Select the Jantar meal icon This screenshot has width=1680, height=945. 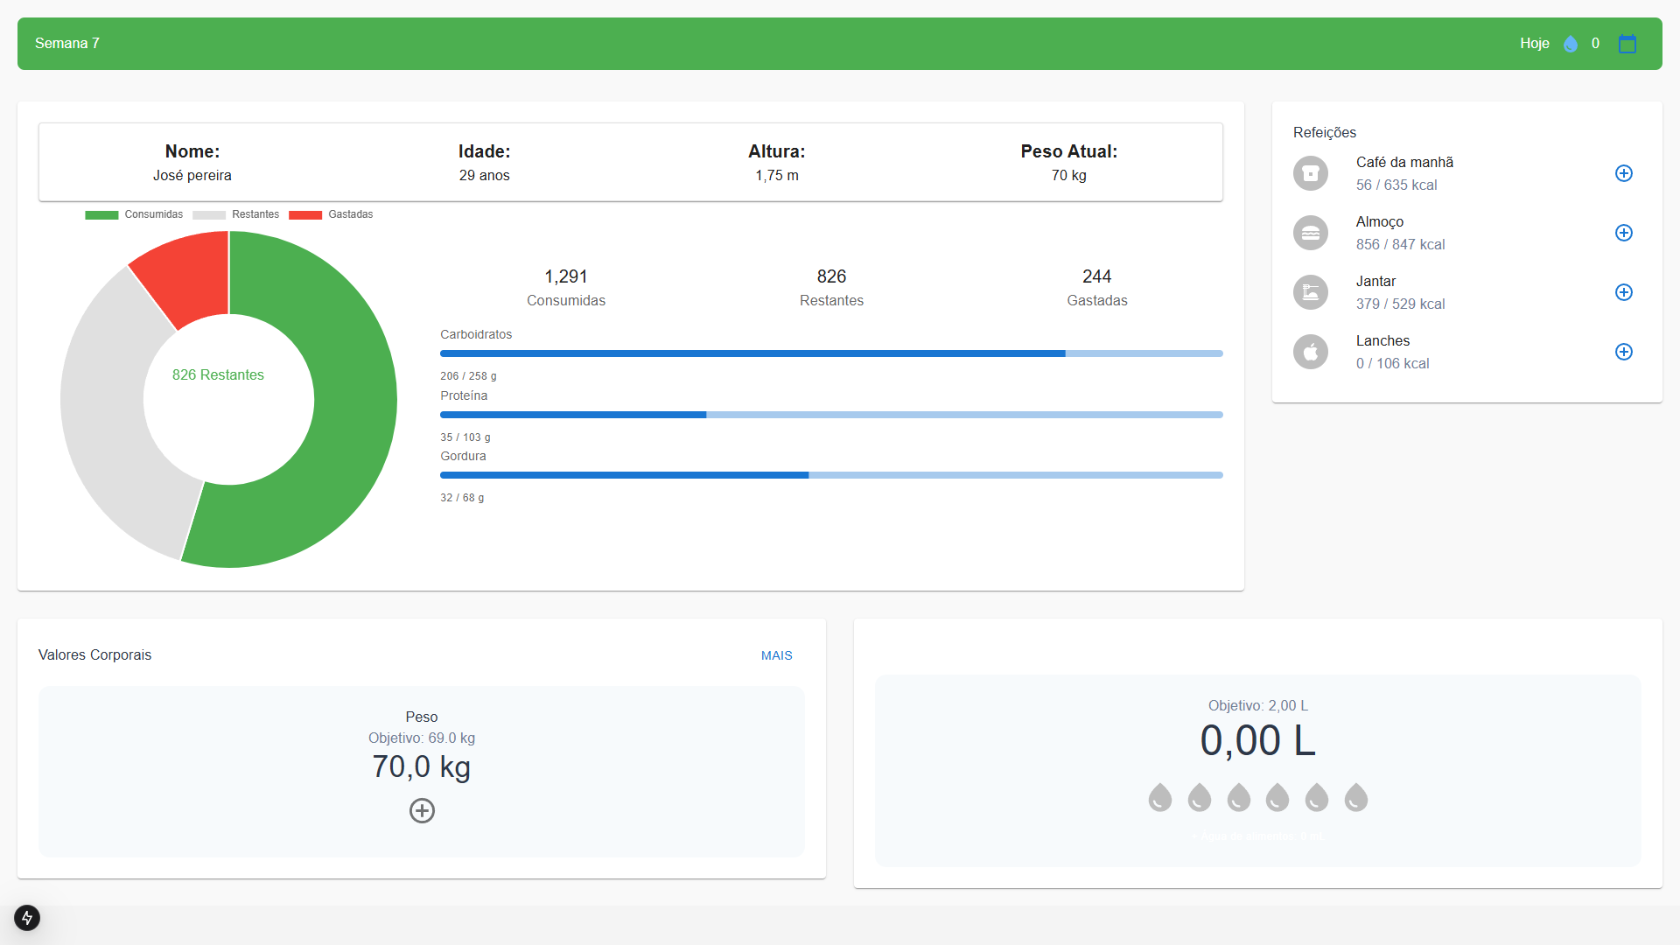(1310, 291)
